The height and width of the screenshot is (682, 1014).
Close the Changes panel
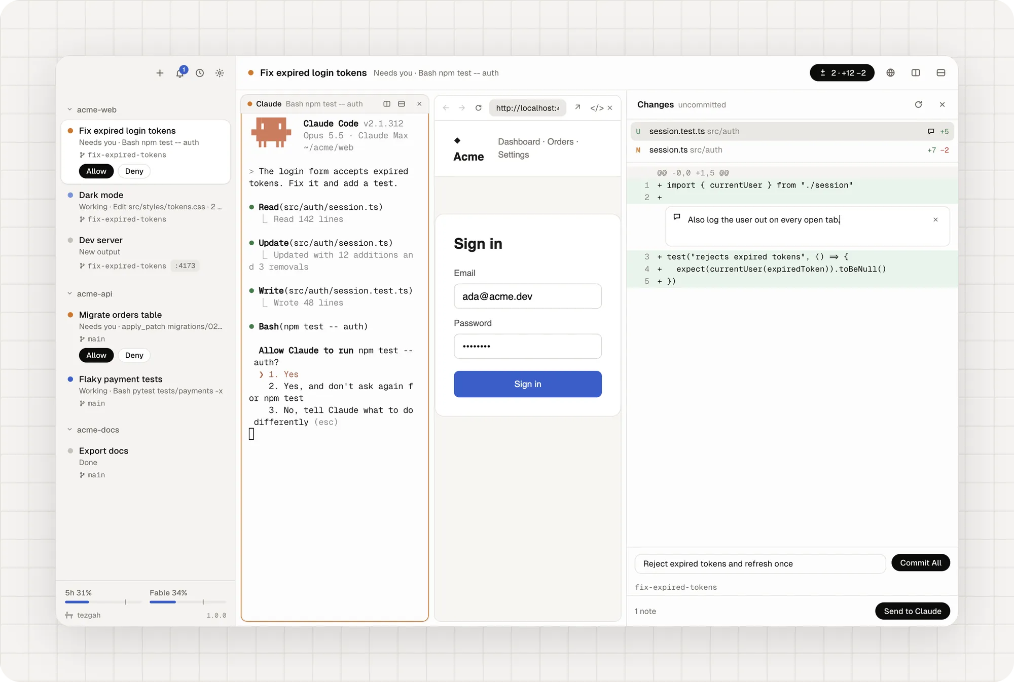click(x=942, y=104)
